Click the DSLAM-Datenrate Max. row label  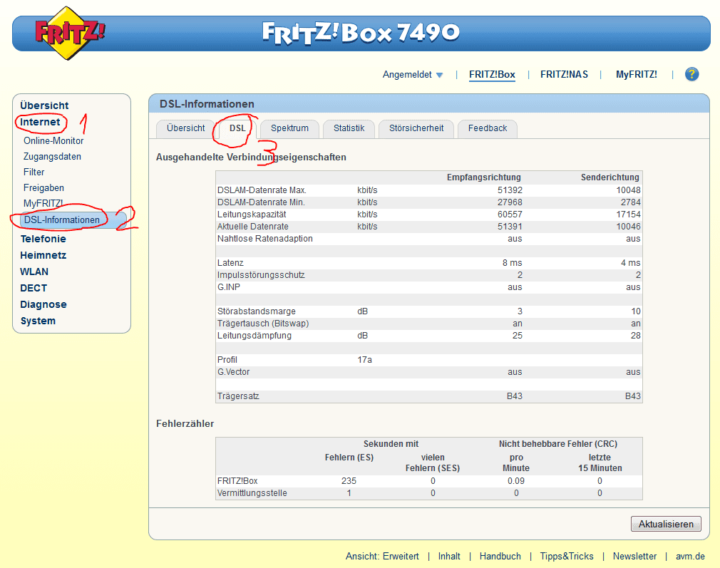pyautogui.click(x=262, y=190)
